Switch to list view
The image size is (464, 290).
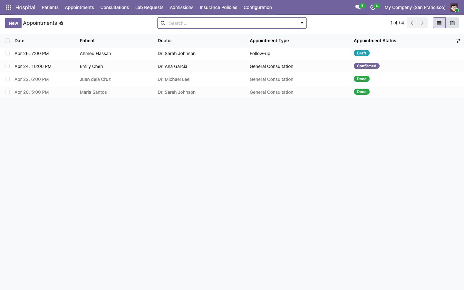439,23
